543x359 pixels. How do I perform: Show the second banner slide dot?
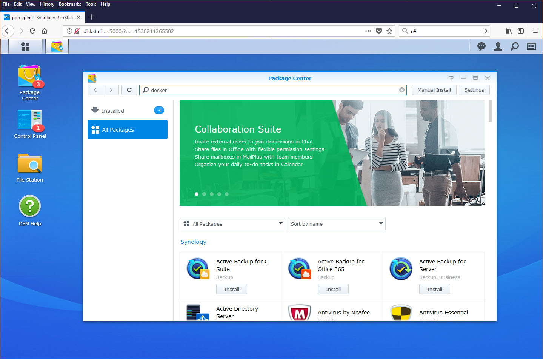tap(204, 194)
